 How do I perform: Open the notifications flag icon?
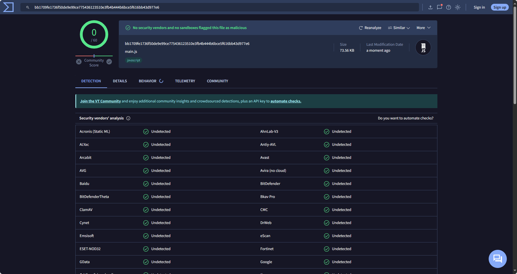click(x=439, y=7)
